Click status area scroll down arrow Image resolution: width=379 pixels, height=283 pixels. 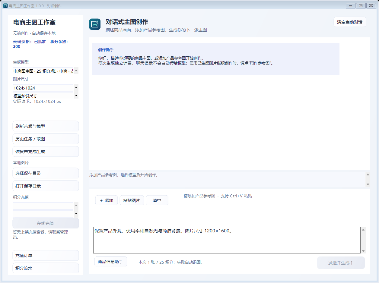coord(368,184)
